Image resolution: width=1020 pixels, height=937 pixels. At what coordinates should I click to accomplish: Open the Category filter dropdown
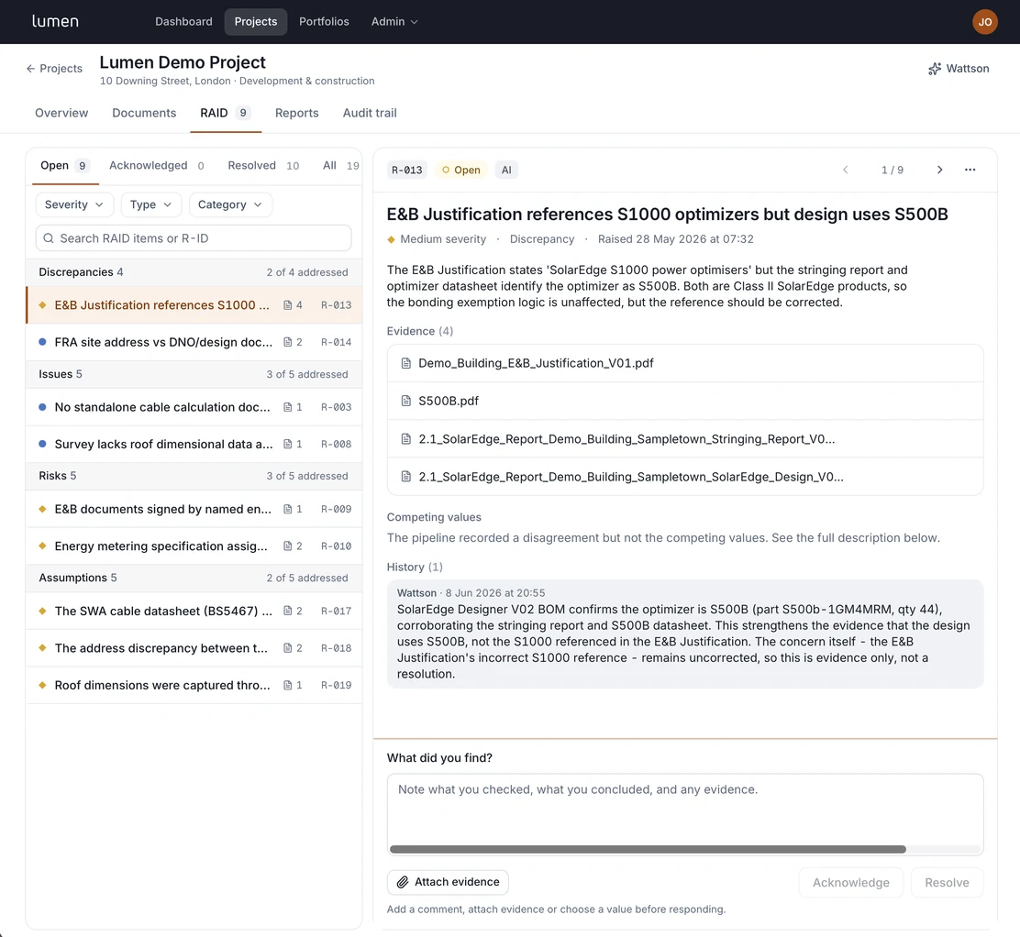(230, 204)
